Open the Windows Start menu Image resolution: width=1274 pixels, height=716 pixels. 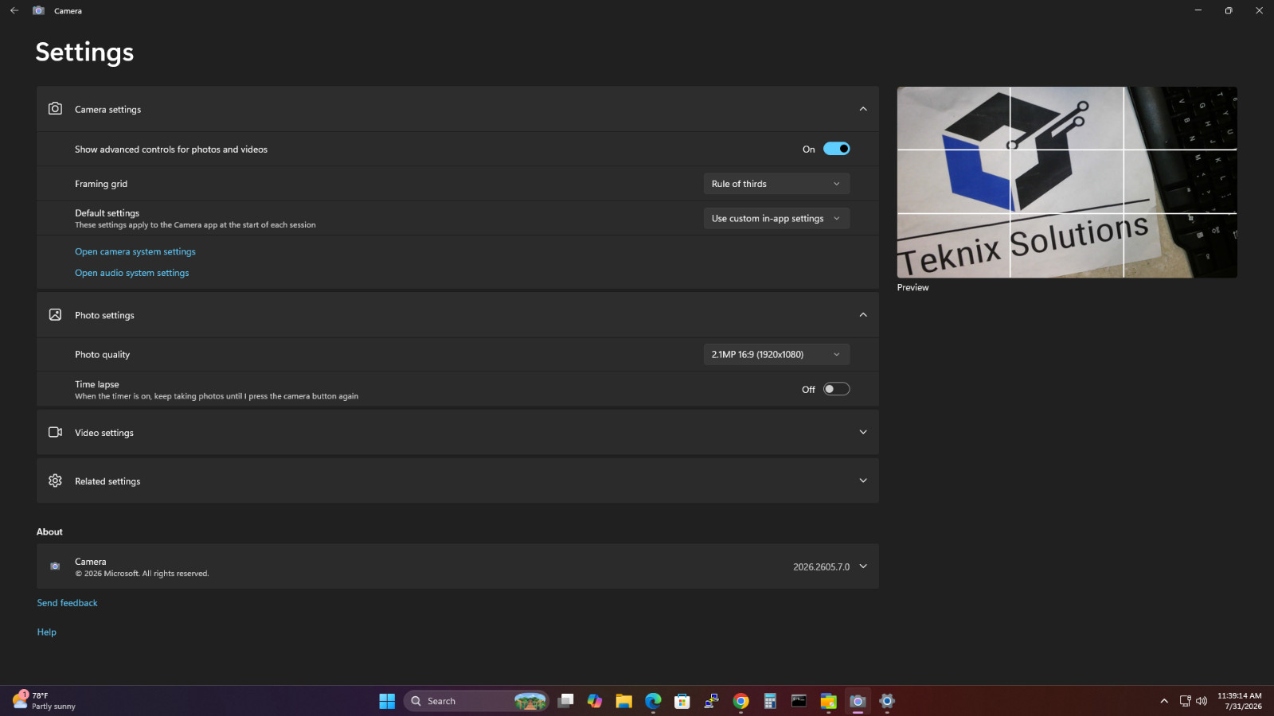tap(387, 701)
